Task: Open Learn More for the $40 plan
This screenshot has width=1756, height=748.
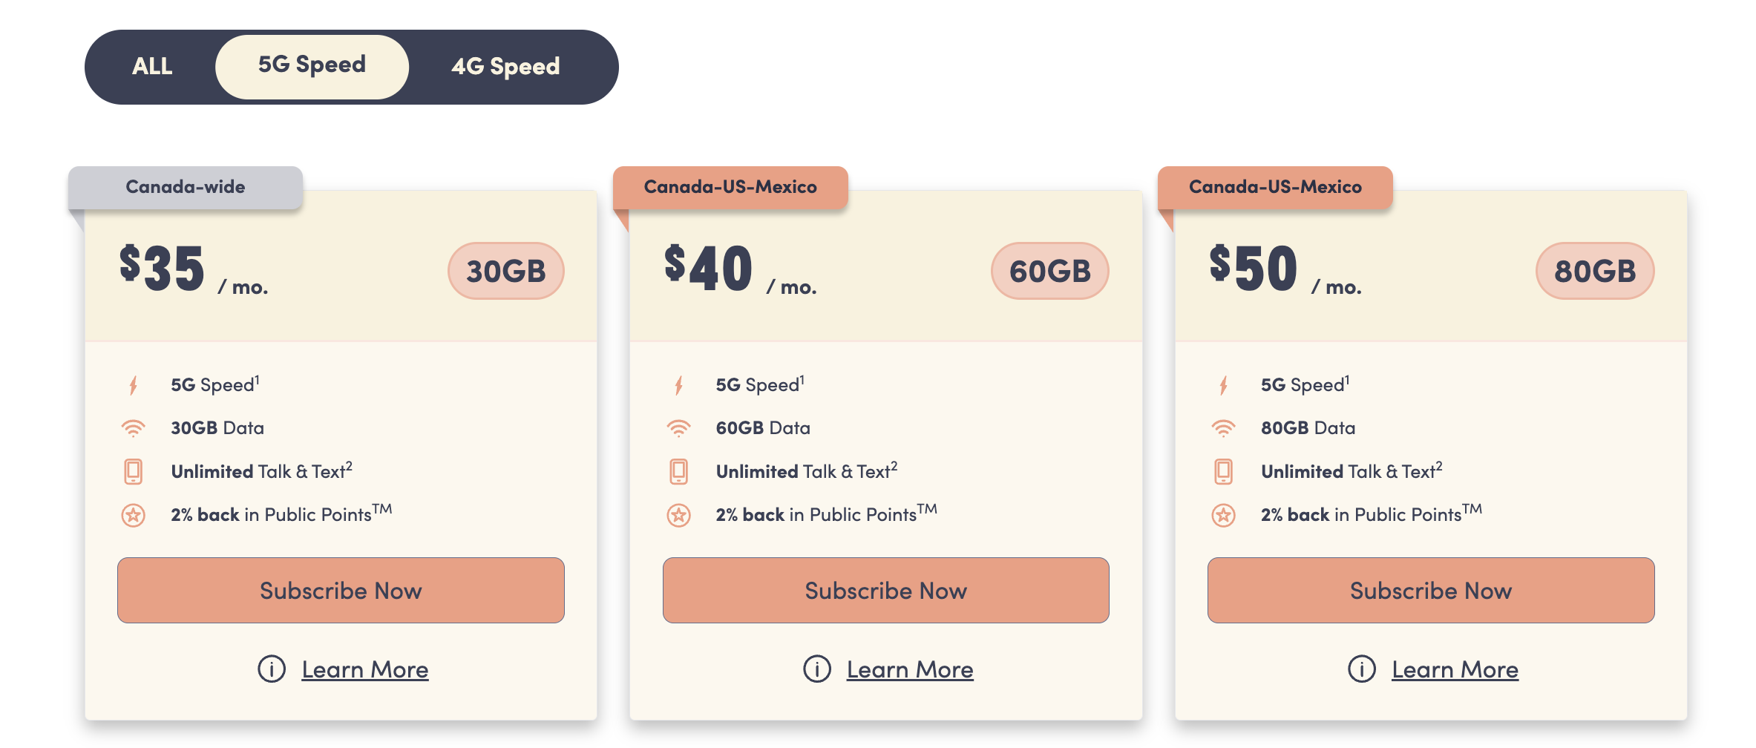Action: 909,669
